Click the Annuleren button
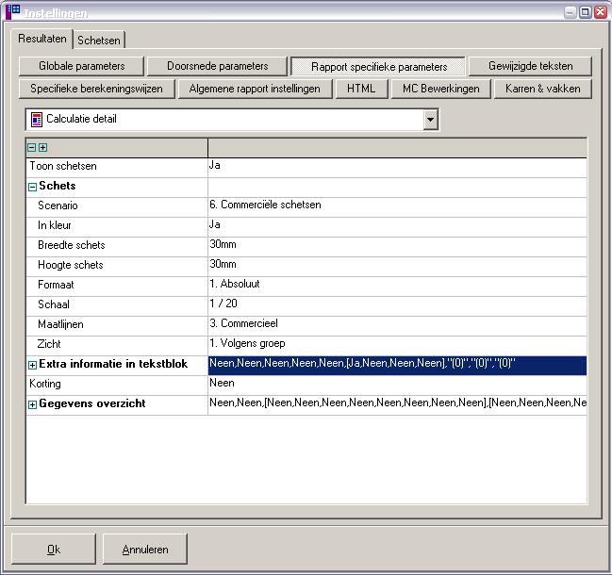Viewport: 612px width, 575px height. tap(145, 550)
